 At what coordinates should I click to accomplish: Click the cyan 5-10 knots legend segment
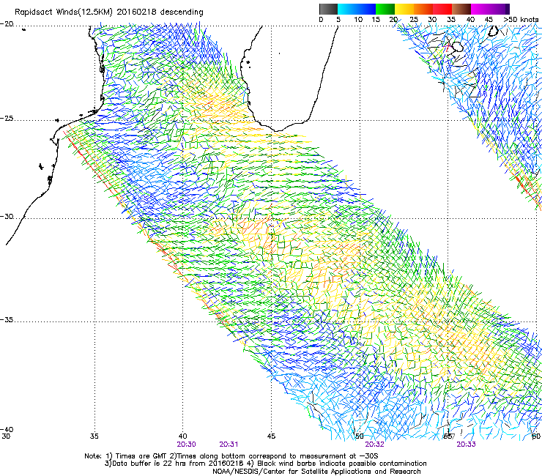[347, 9]
